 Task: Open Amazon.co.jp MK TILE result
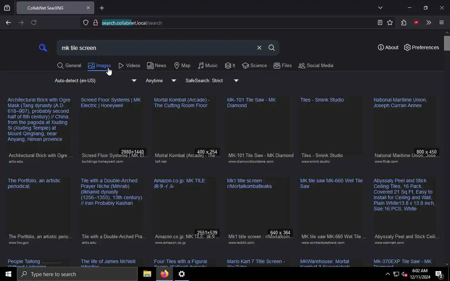coord(180,183)
